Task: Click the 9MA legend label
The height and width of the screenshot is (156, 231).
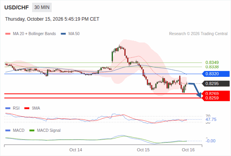Action: click(36, 108)
